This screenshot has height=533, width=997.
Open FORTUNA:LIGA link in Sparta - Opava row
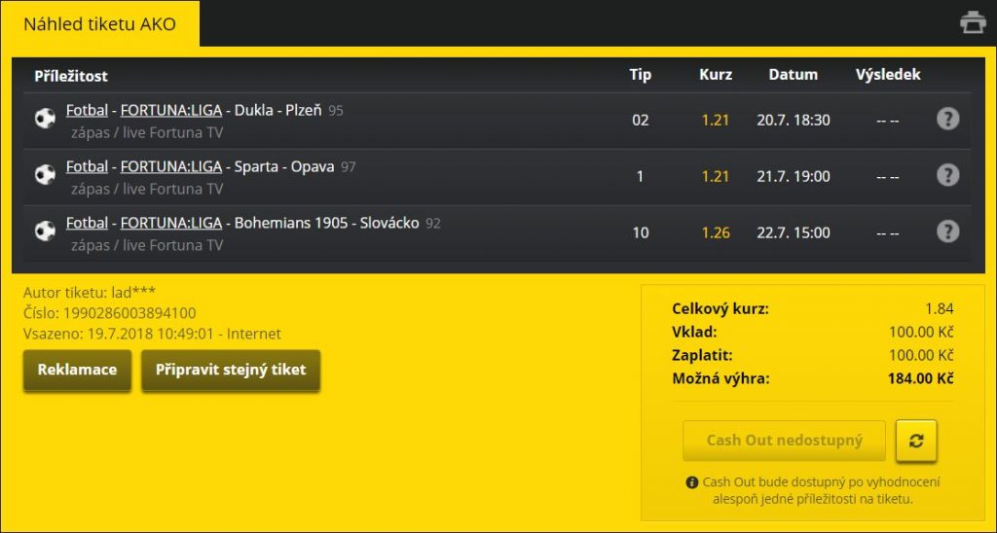[x=171, y=166]
